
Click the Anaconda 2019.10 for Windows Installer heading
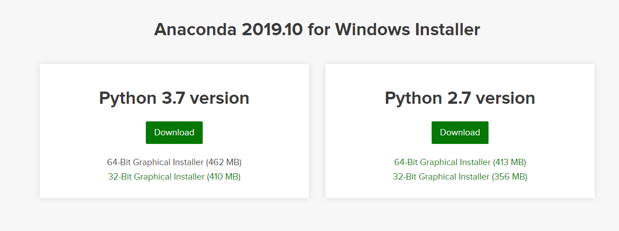317,30
